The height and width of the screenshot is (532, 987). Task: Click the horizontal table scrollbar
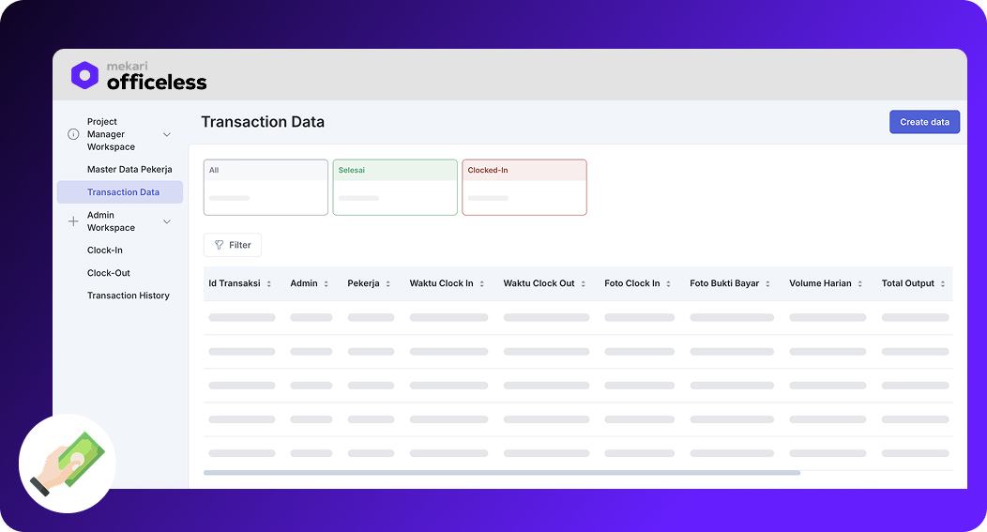pyautogui.click(x=502, y=473)
